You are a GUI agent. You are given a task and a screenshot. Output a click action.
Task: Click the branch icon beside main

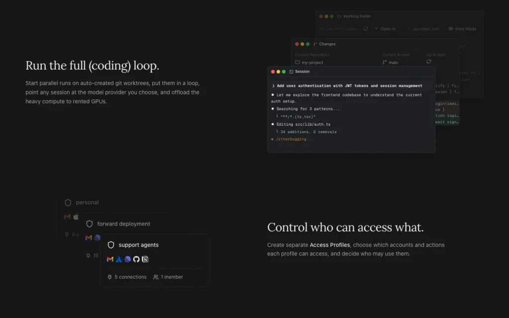point(385,62)
